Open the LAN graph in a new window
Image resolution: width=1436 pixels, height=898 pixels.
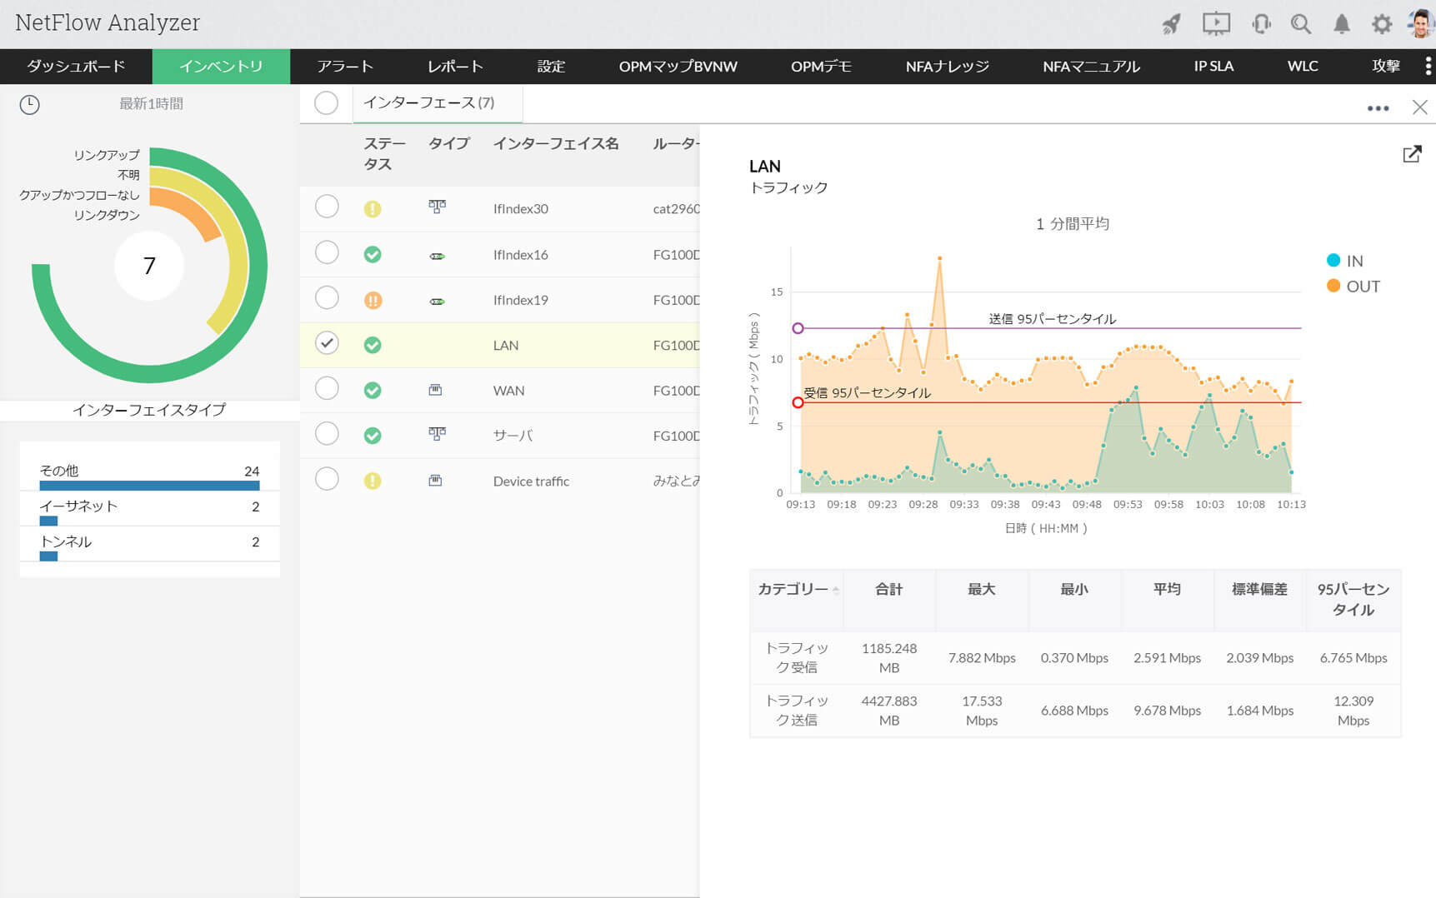(x=1411, y=154)
